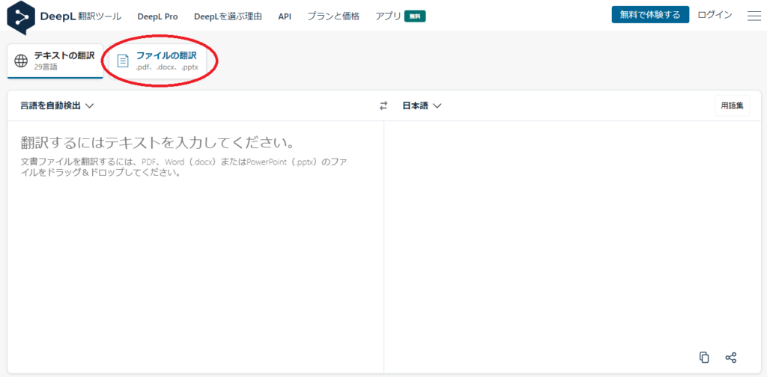The height and width of the screenshot is (377, 767).
Task: Click the DeepL 翻訳ツール title text
Action: (x=81, y=16)
